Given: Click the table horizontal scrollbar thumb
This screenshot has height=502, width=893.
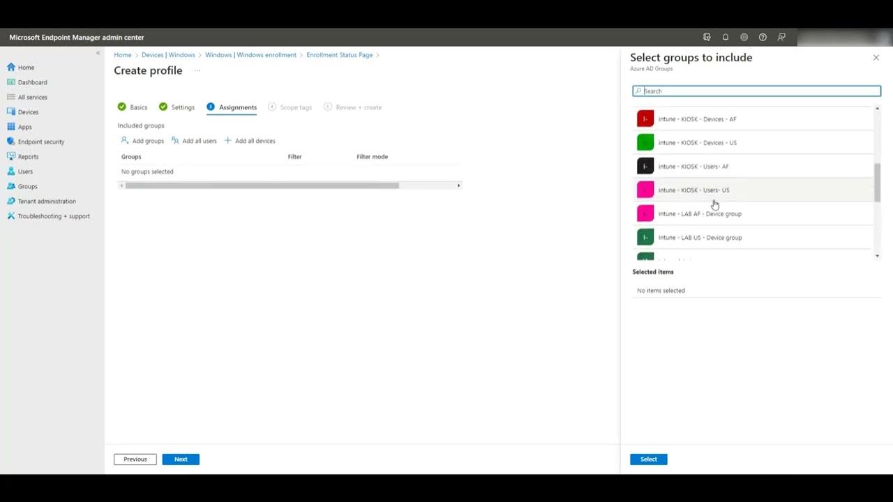Looking at the screenshot, I should 262,185.
